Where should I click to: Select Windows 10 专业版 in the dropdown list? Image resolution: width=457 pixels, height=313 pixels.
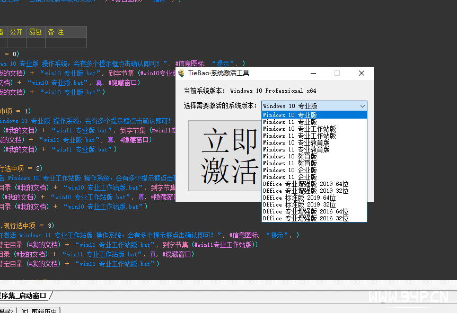(x=314, y=115)
